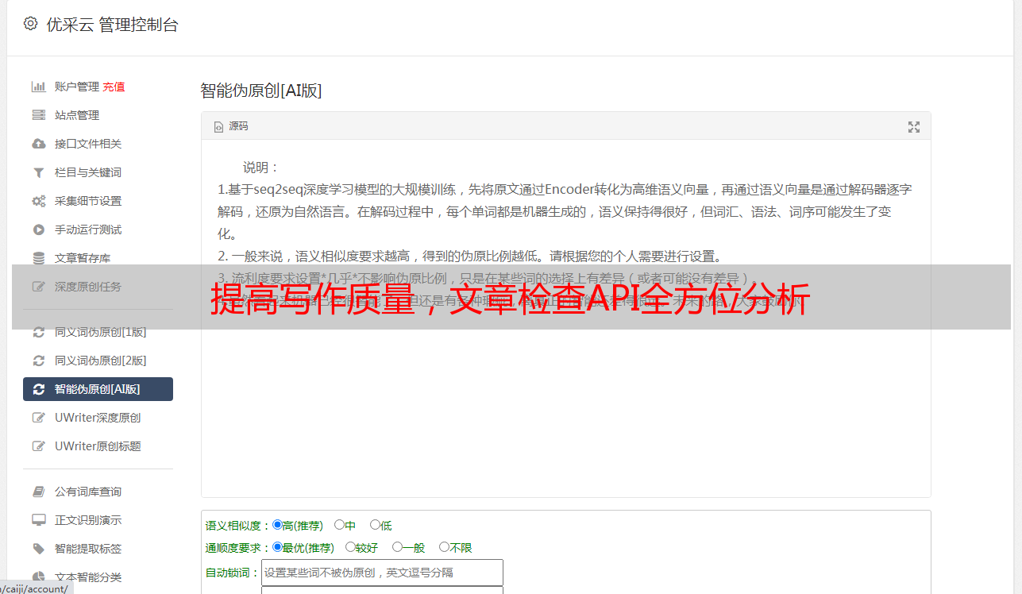This screenshot has width=1022, height=594.
Task: Click the 源码 toolbar label
Action: [x=238, y=126]
